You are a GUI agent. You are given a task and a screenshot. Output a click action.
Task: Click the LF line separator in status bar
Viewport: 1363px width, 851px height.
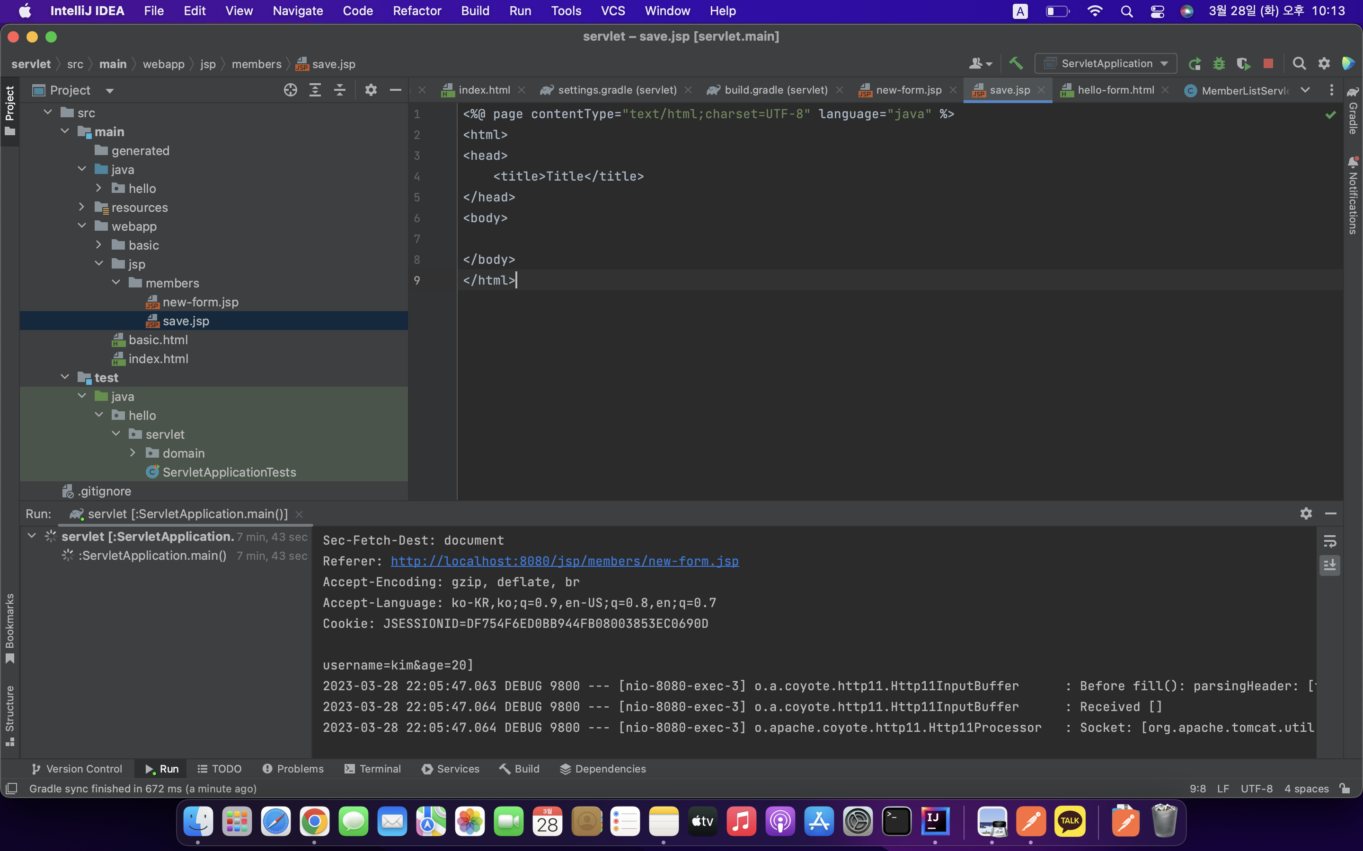1223,789
